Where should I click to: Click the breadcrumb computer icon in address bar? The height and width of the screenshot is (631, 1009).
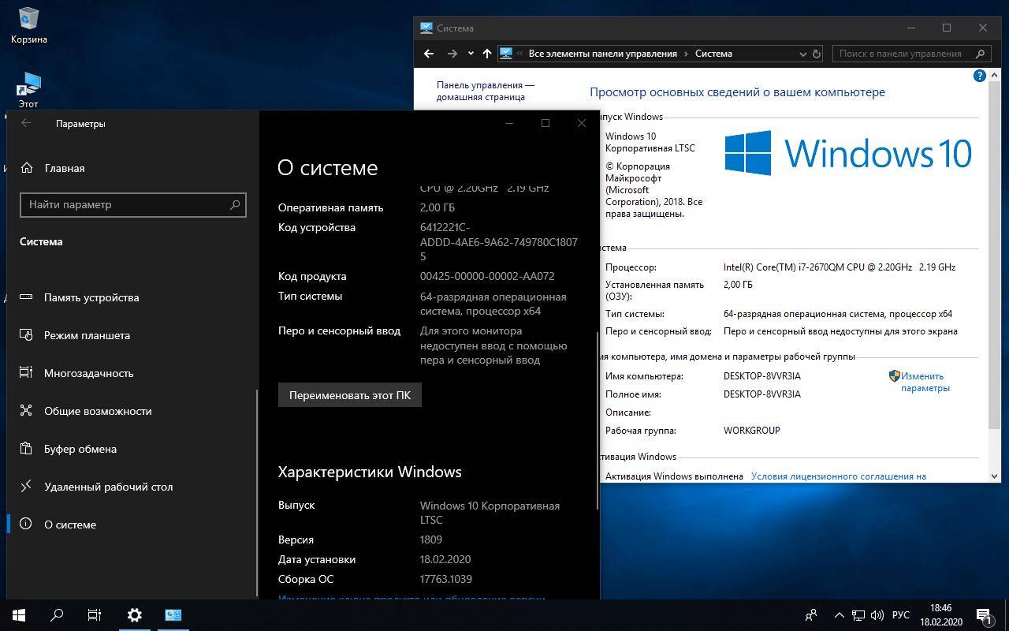506,54
